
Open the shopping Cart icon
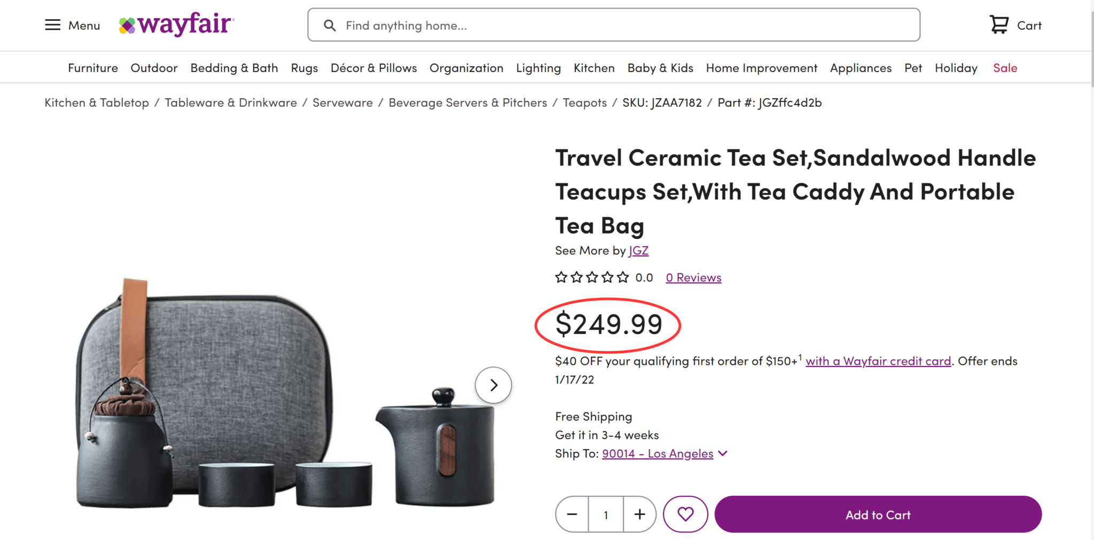pos(999,25)
